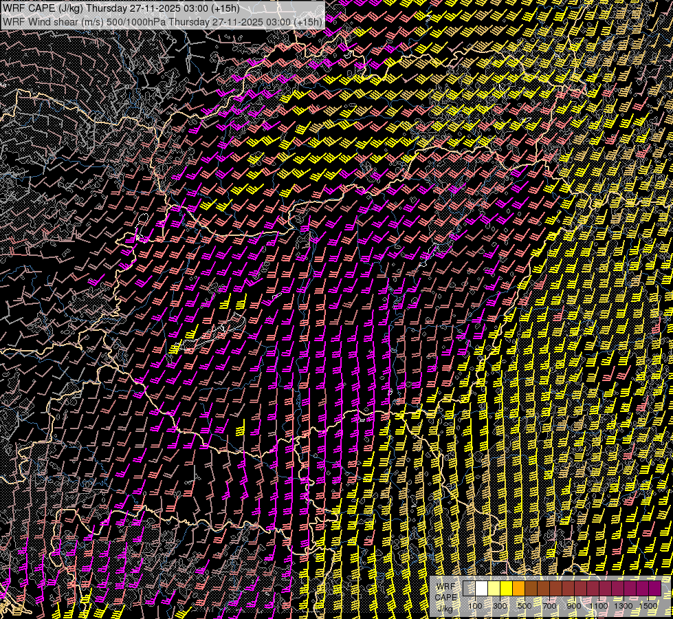Pick the pale yellow legend swatch

pyautogui.click(x=494, y=589)
